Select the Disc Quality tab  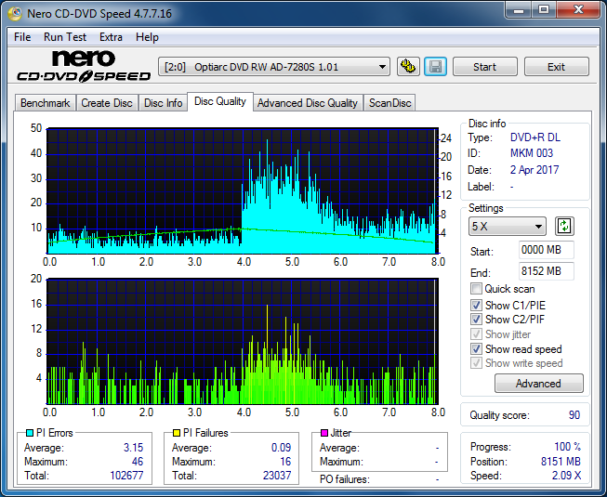tap(220, 101)
